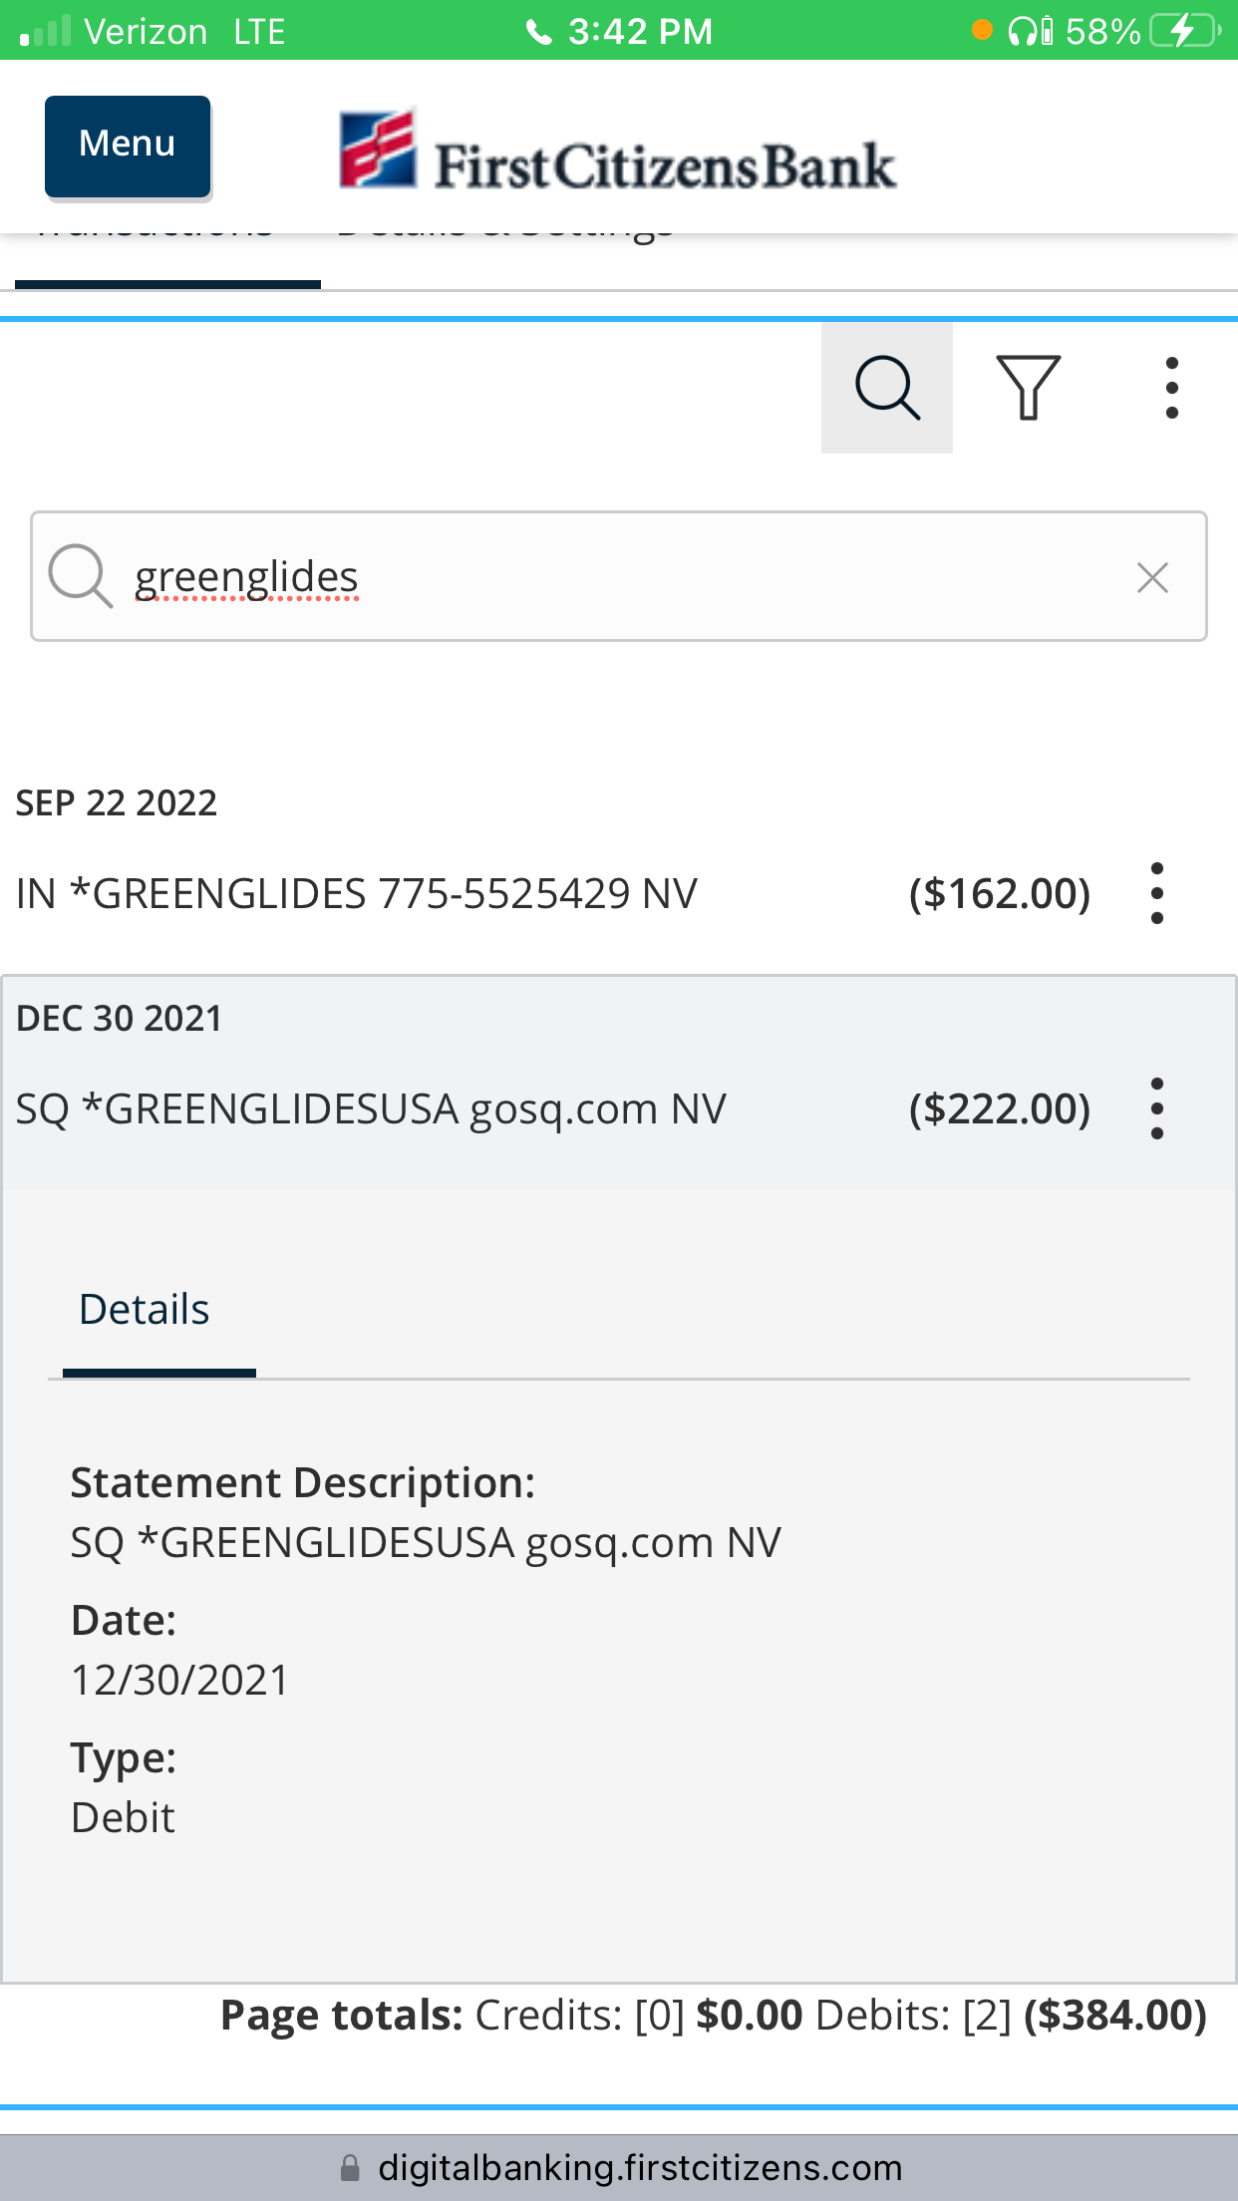
Task: Tap the battery icon in status bar
Action: pos(1183,31)
